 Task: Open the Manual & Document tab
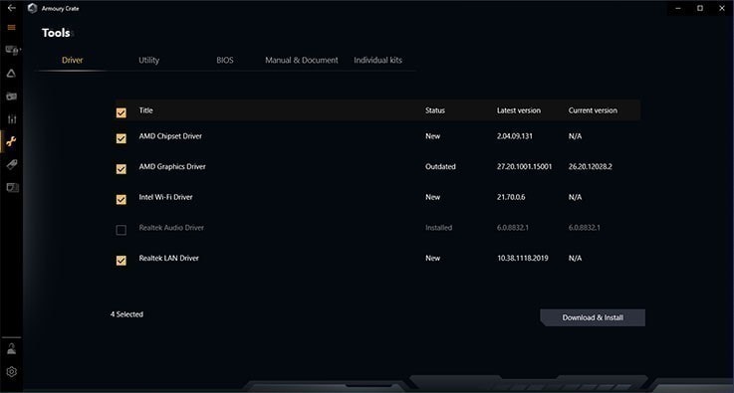302,60
